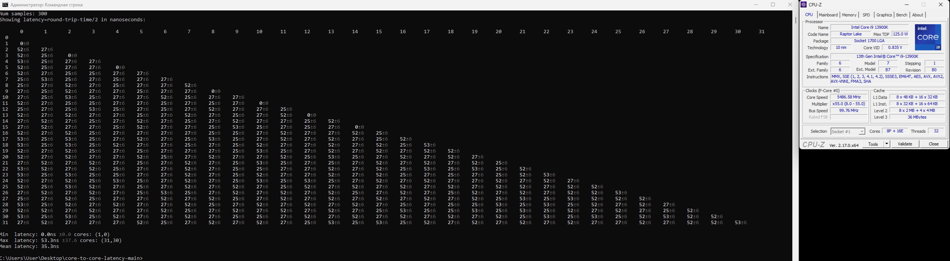The height and width of the screenshot is (261, 950).
Task: Click the Cores value 8P + 16E
Action: click(895, 131)
